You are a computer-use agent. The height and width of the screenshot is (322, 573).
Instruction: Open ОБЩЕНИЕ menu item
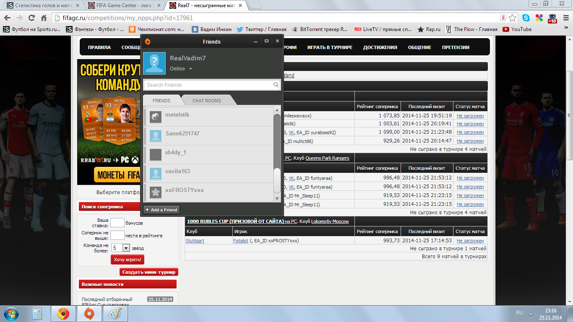click(x=419, y=47)
